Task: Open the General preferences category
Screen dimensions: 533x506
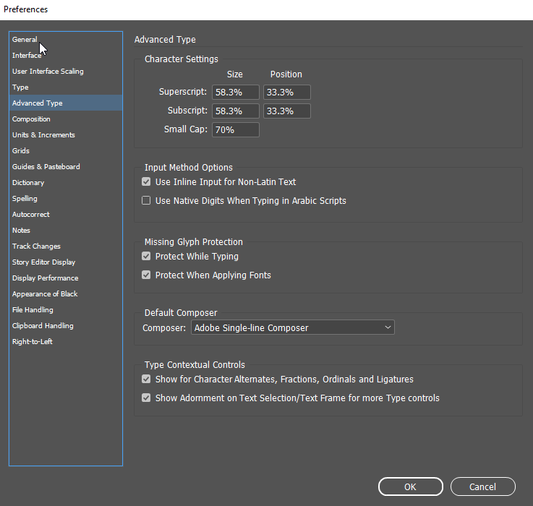Action: click(25, 40)
